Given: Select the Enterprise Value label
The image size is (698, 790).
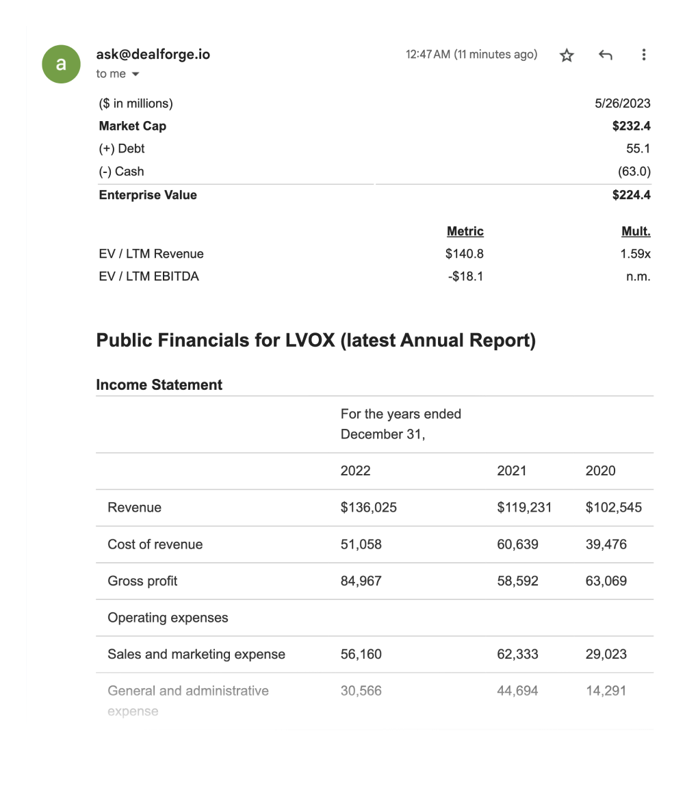Looking at the screenshot, I should (148, 195).
